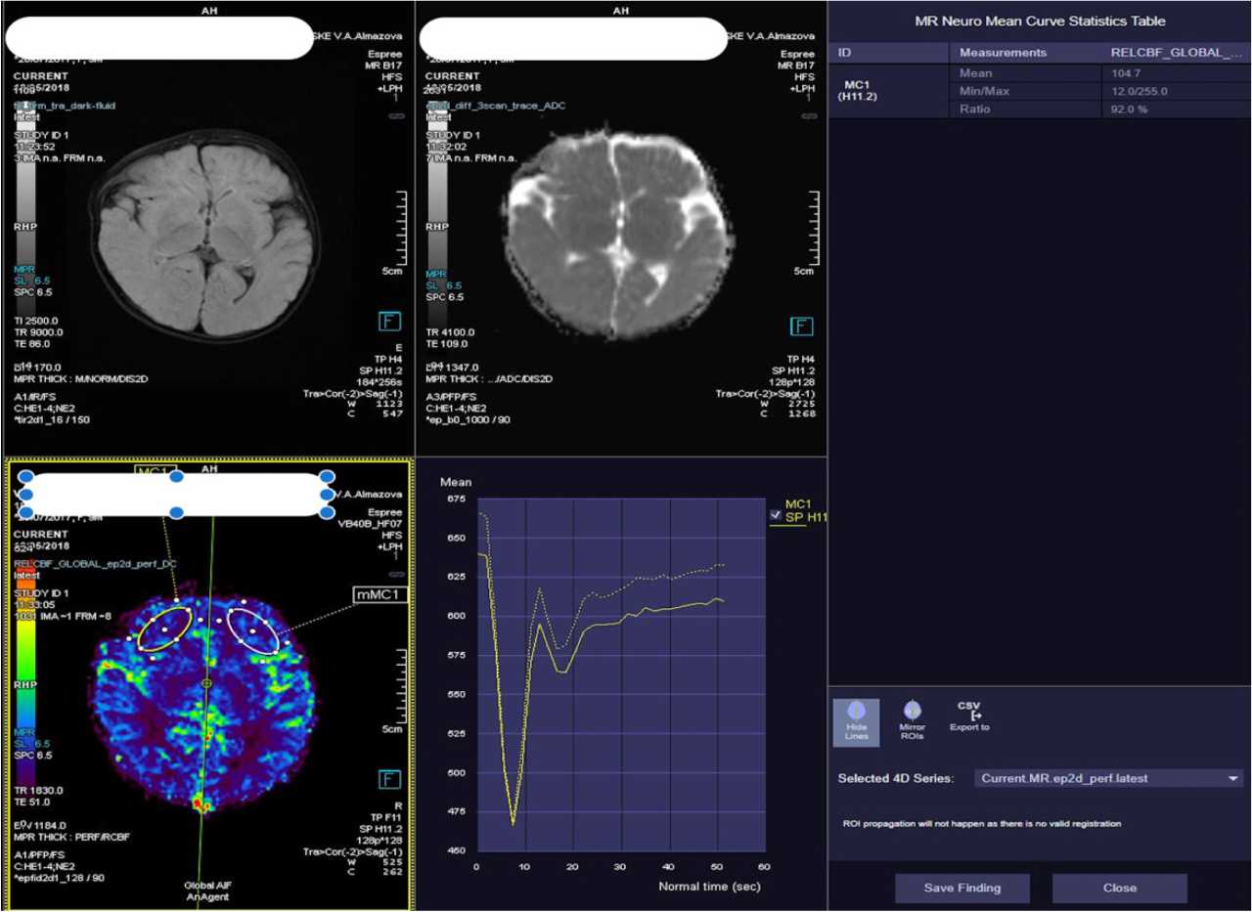Image resolution: width=1252 pixels, height=912 pixels.
Task: Click the link icon in the ADC viewport
Action: (x=809, y=115)
